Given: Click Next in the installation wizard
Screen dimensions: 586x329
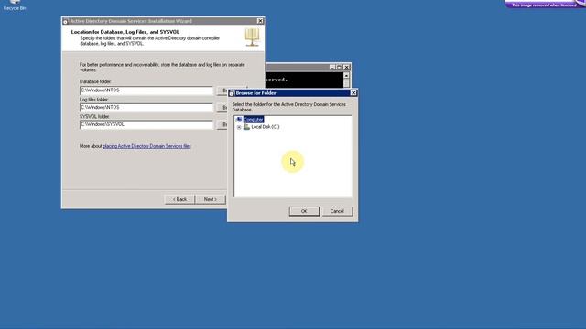Looking at the screenshot, I should click(211, 199).
